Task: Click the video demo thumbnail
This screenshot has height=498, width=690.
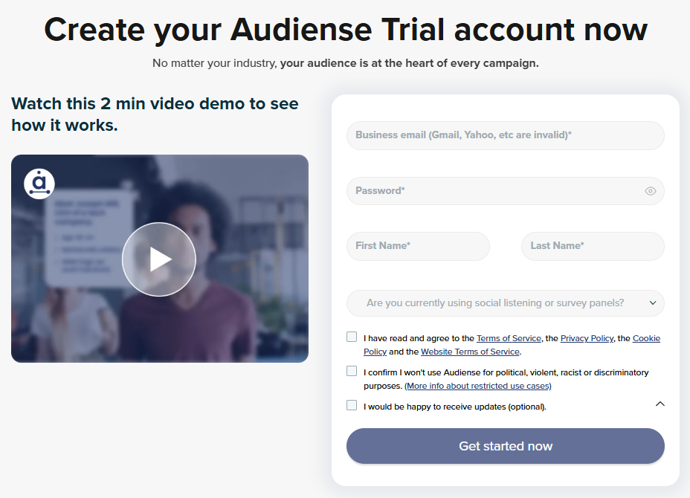Action: (160, 258)
